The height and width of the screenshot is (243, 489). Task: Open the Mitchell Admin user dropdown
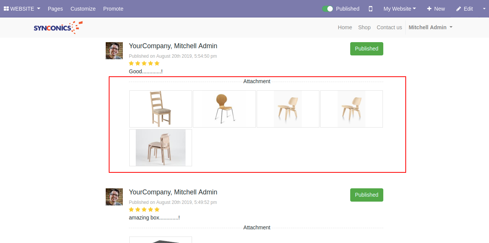coord(430,27)
